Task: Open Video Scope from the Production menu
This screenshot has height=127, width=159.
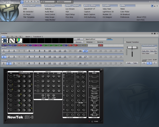Action: (x=50, y=17)
